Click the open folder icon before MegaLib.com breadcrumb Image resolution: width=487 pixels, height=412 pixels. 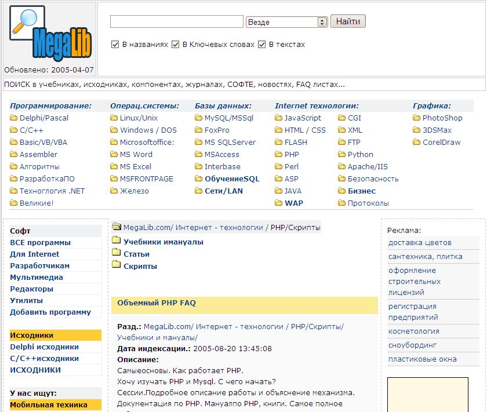117,227
